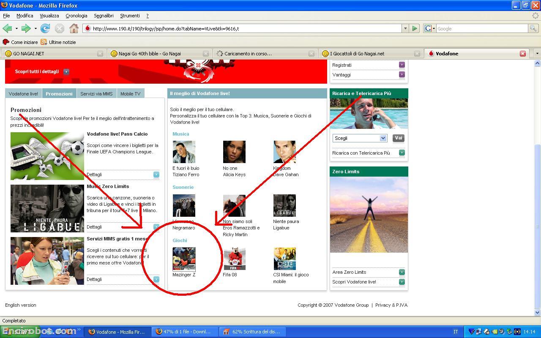The image size is (541, 338).
Task: Click the arrow next to Scopri tutti i dettagli
Action: click(66, 72)
